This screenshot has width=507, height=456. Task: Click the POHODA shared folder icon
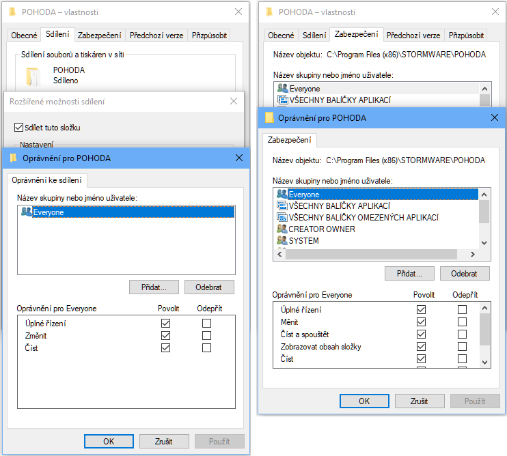32,75
